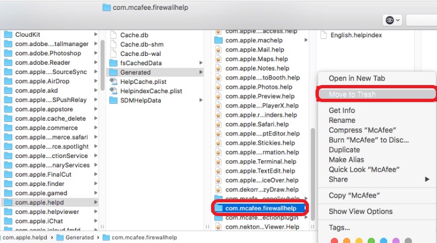Click the first column scrollbar
Screen dimensions: 437x243
[102, 65]
